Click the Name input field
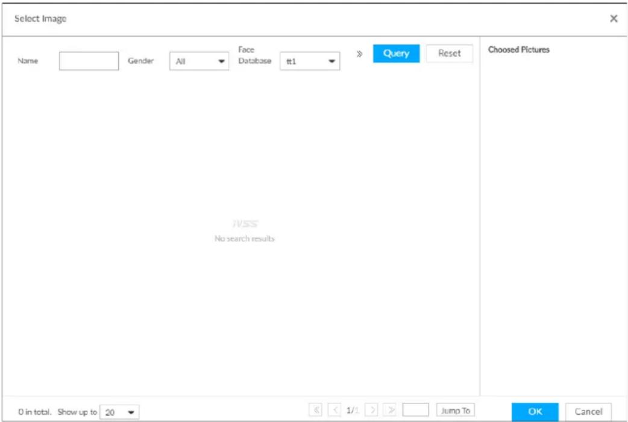 coord(89,61)
